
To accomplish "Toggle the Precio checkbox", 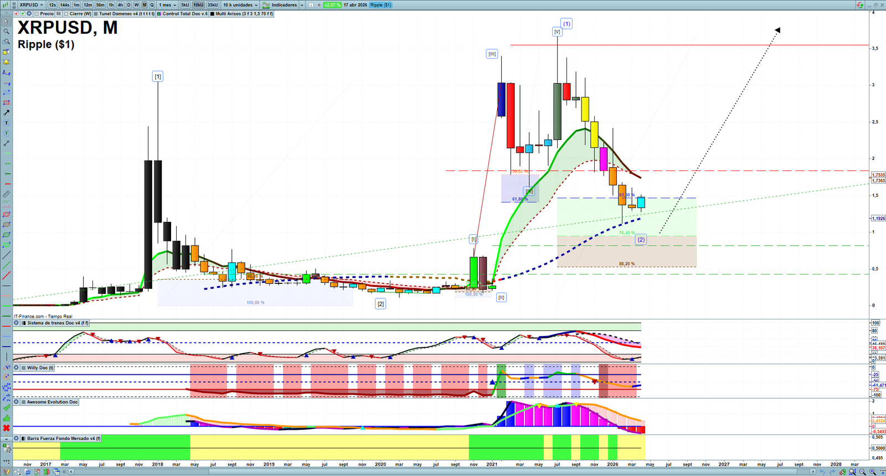I will [37, 14].
